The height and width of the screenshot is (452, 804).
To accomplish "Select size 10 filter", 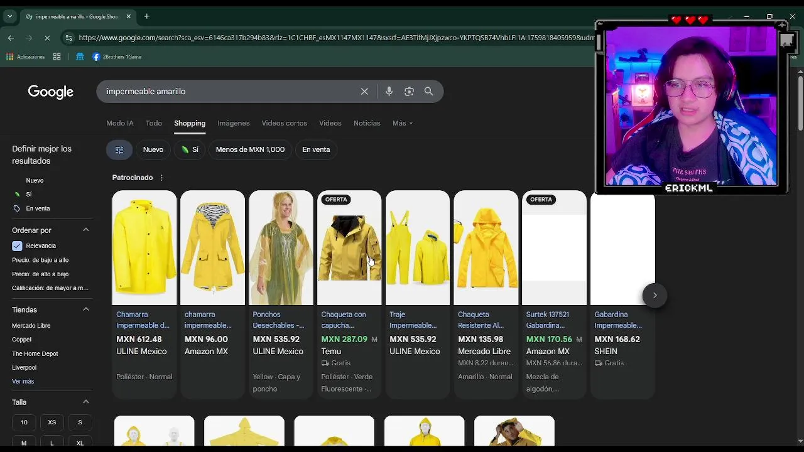I will pos(24,422).
